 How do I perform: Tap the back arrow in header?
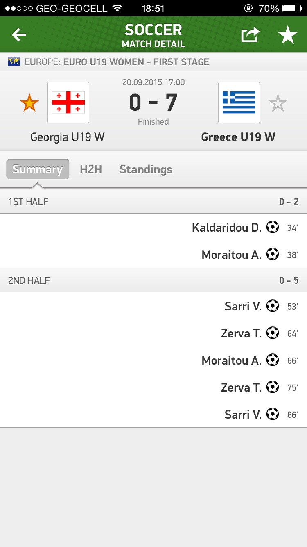click(x=19, y=35)
